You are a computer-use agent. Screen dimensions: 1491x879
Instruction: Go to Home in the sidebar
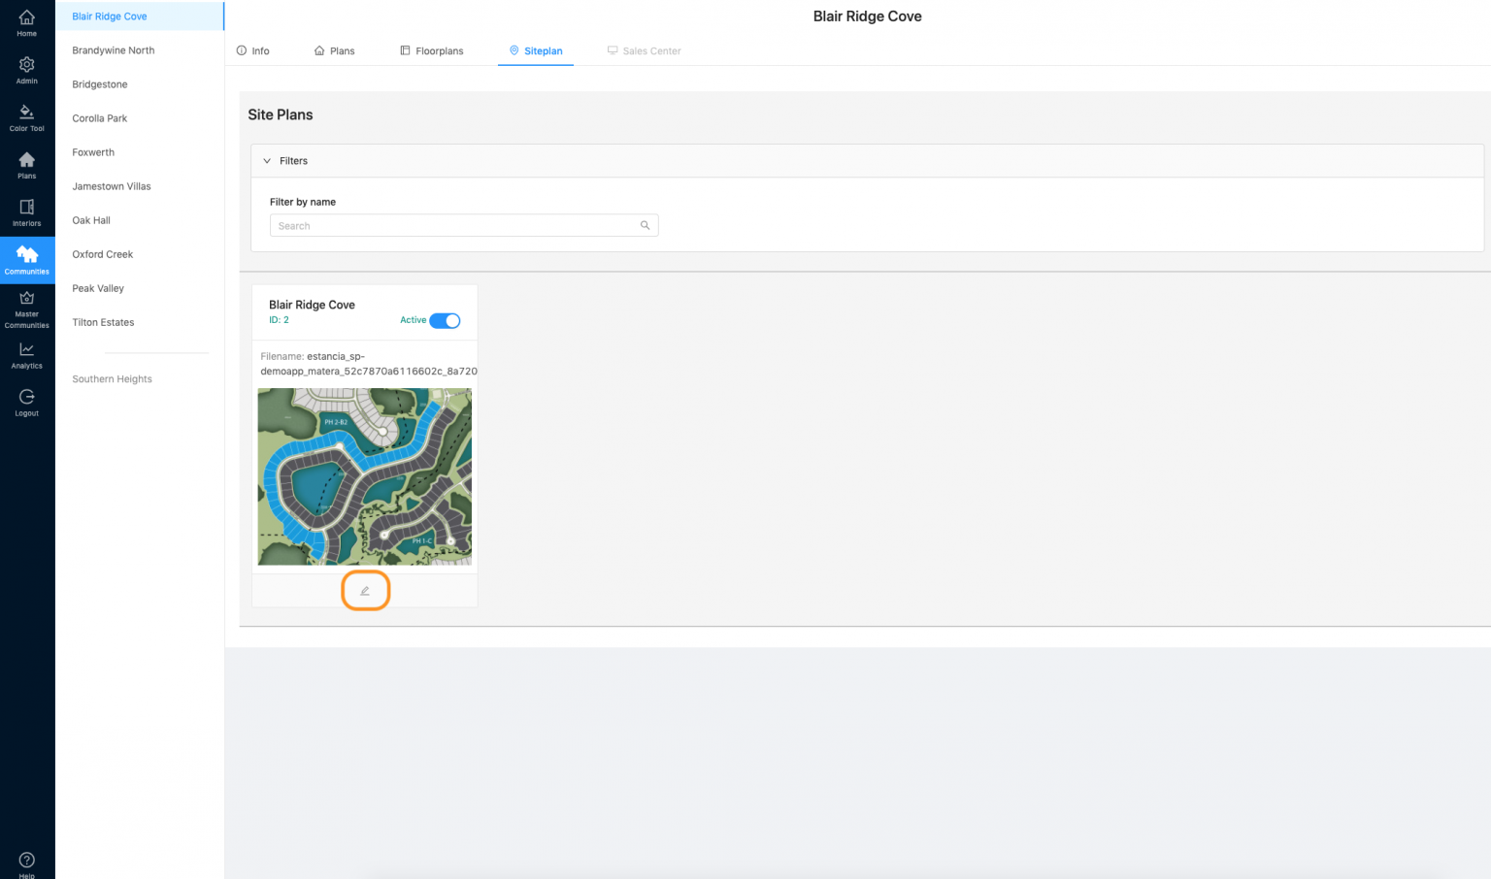27,23
